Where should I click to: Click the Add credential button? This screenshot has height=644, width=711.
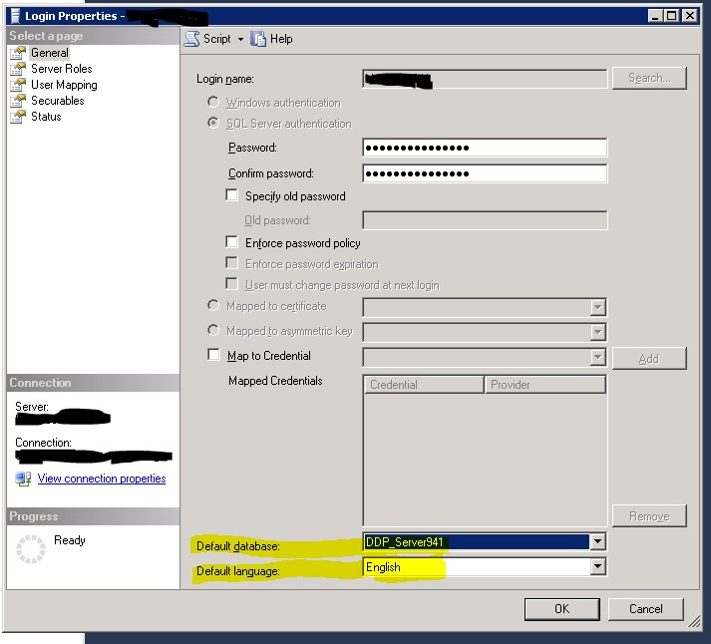(x=649, y=359)
